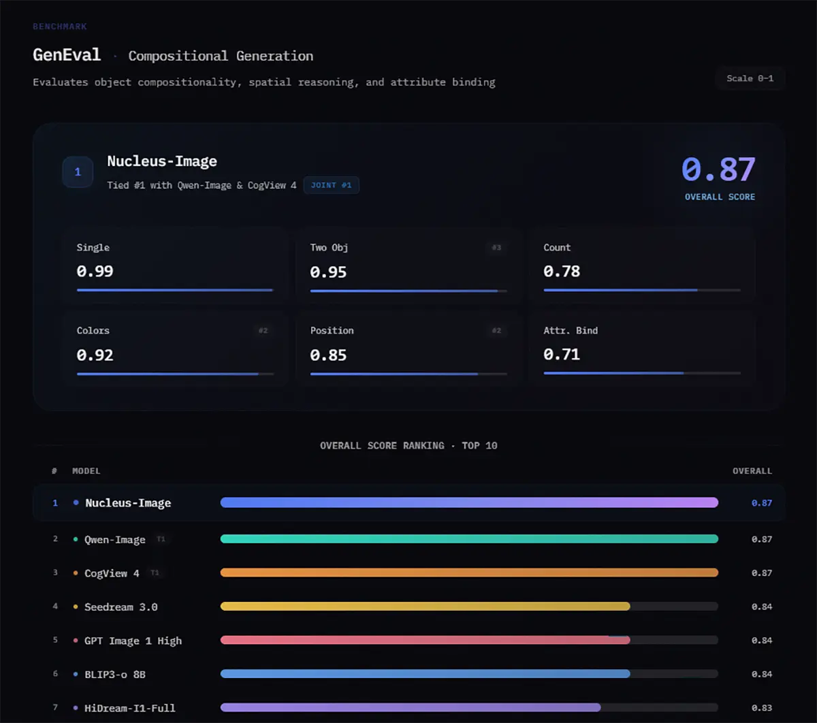This screenshot has width=817, height=723.
Task: Click the #3 rank badge on Two Obj card
Action: (496, 248)
